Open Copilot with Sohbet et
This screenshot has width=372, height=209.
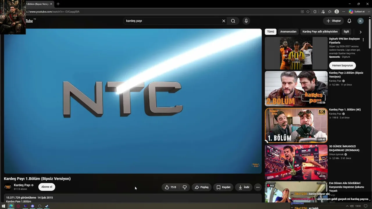(x=357, y=12)
